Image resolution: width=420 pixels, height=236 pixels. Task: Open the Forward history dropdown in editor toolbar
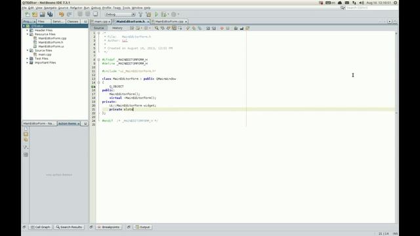(150, 28)
